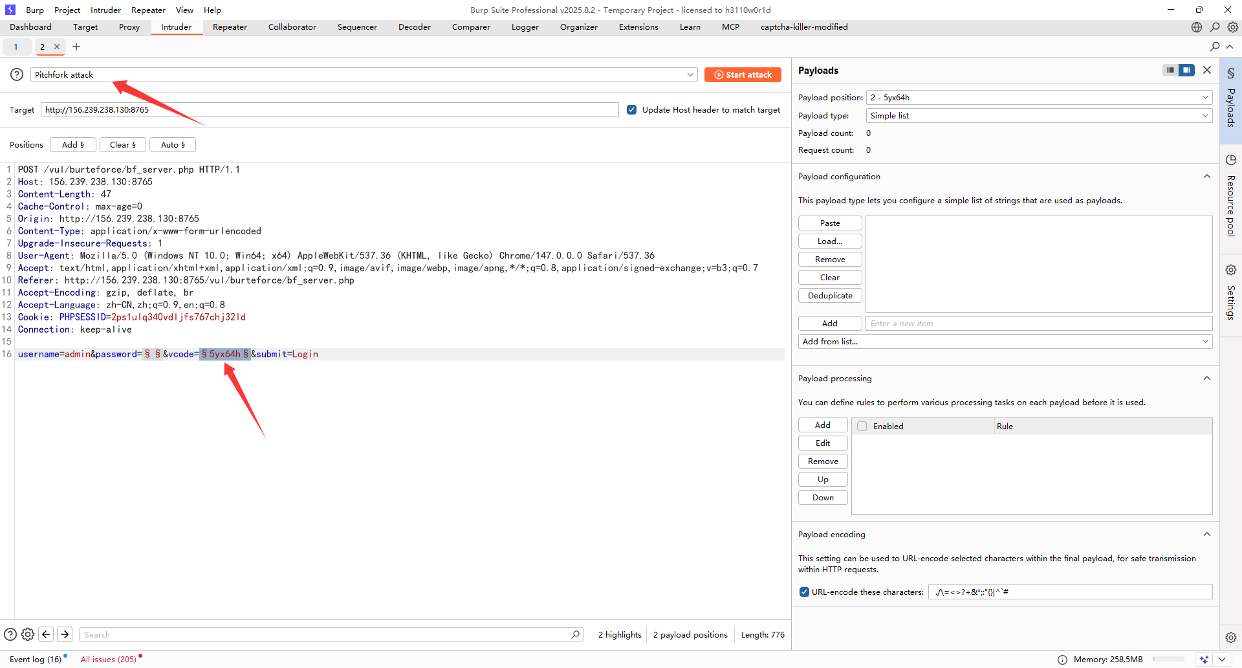
Task: Open the Payload type Simple list dropdown
Action: point(1039,116)
